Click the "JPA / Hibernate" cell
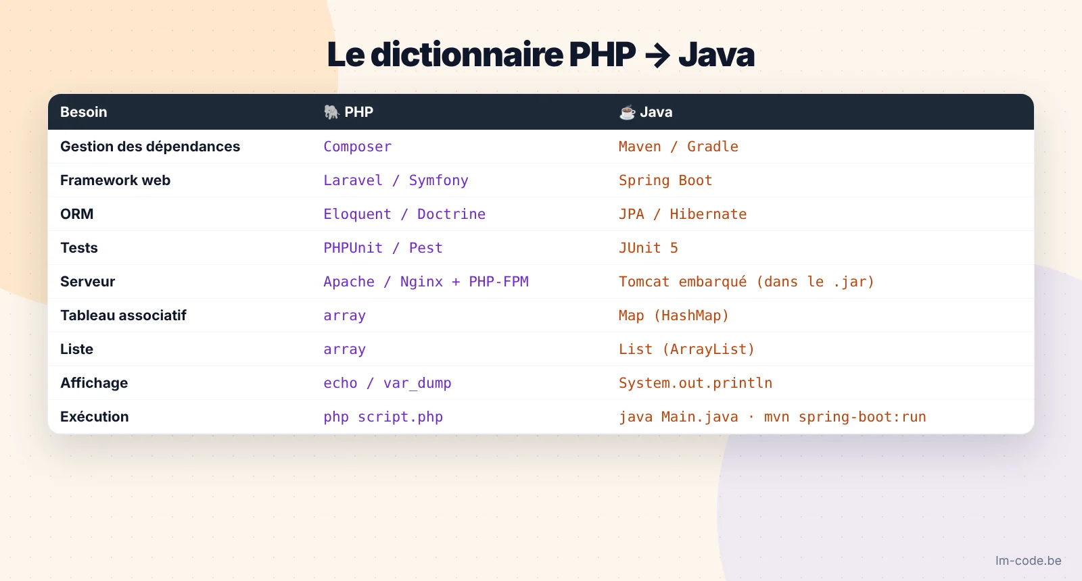The height and width of the screenshot is (581, 1082). [683, 214]
